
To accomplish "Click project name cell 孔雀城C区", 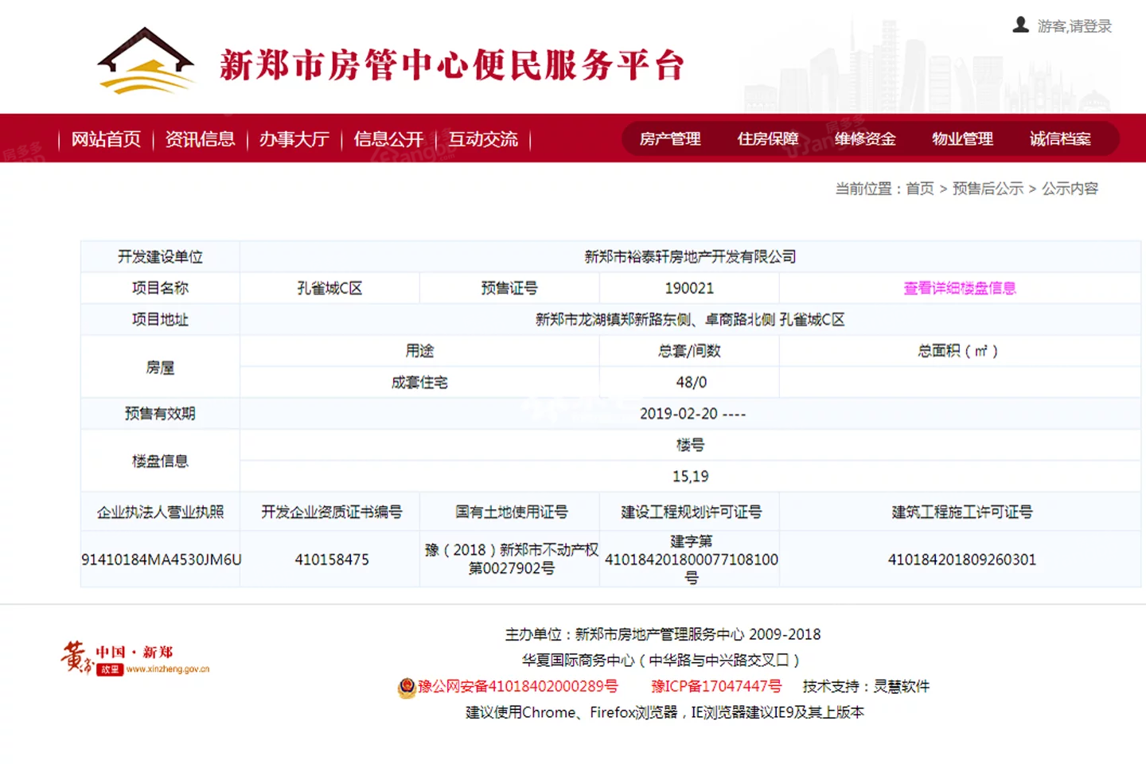I will pos(329,288).
